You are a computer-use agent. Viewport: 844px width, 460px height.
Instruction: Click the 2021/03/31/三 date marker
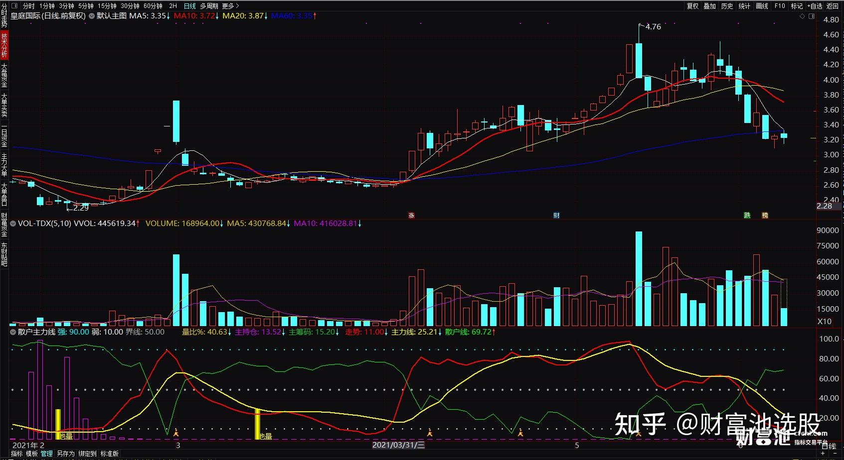399,445
